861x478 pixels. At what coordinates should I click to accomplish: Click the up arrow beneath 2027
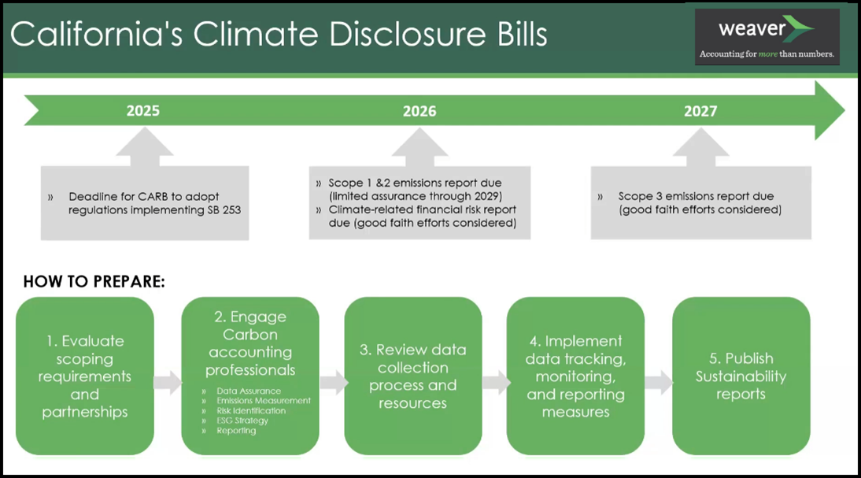click(x=700, y=147)
